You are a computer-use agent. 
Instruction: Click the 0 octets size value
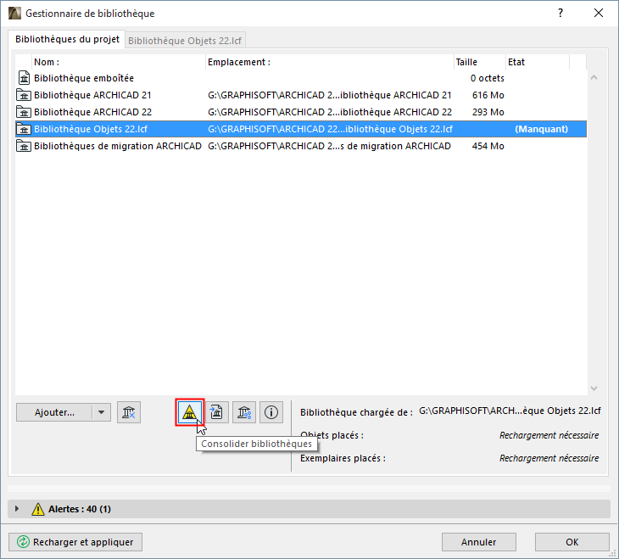click(x=488, y=78)
